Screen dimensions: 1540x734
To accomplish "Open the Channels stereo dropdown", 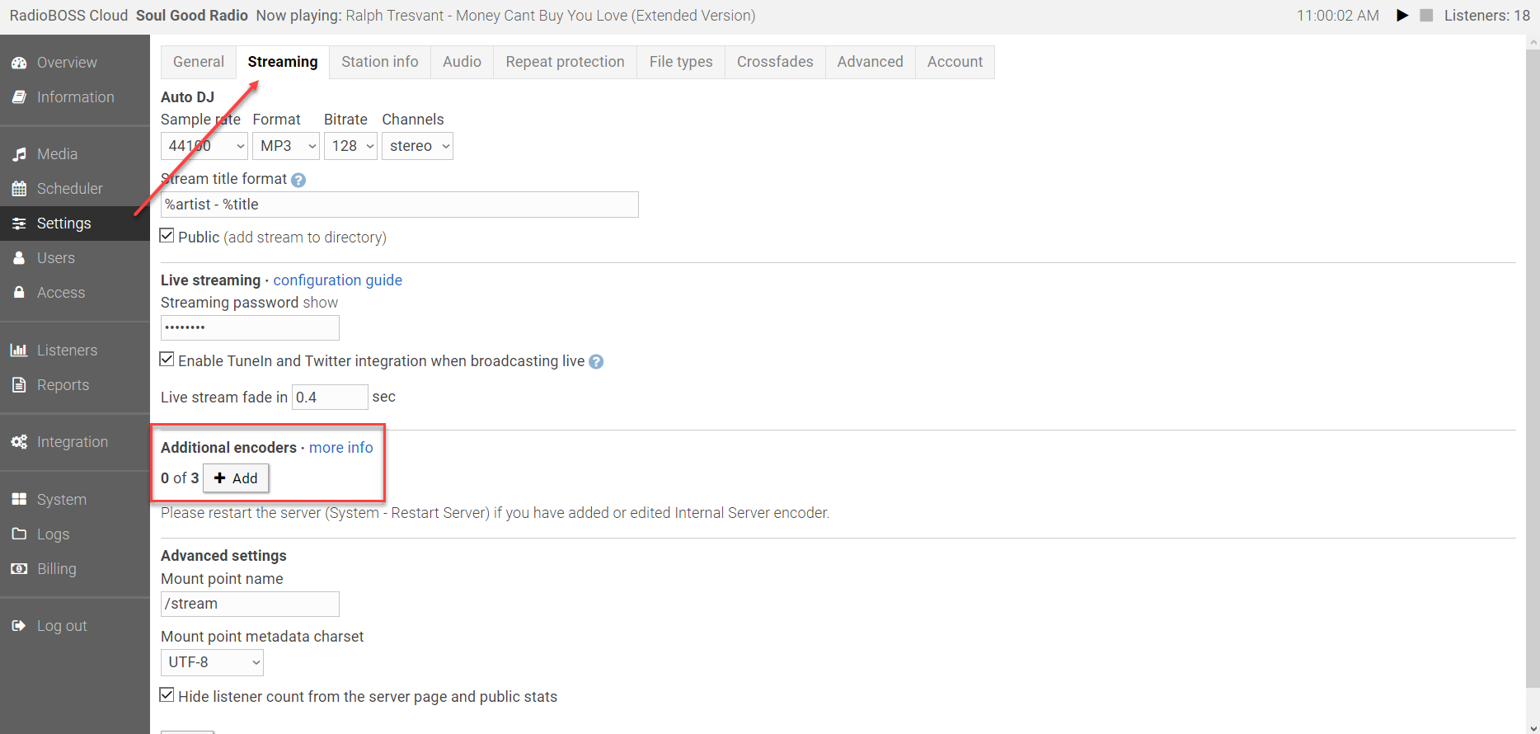I will (417, 146).
